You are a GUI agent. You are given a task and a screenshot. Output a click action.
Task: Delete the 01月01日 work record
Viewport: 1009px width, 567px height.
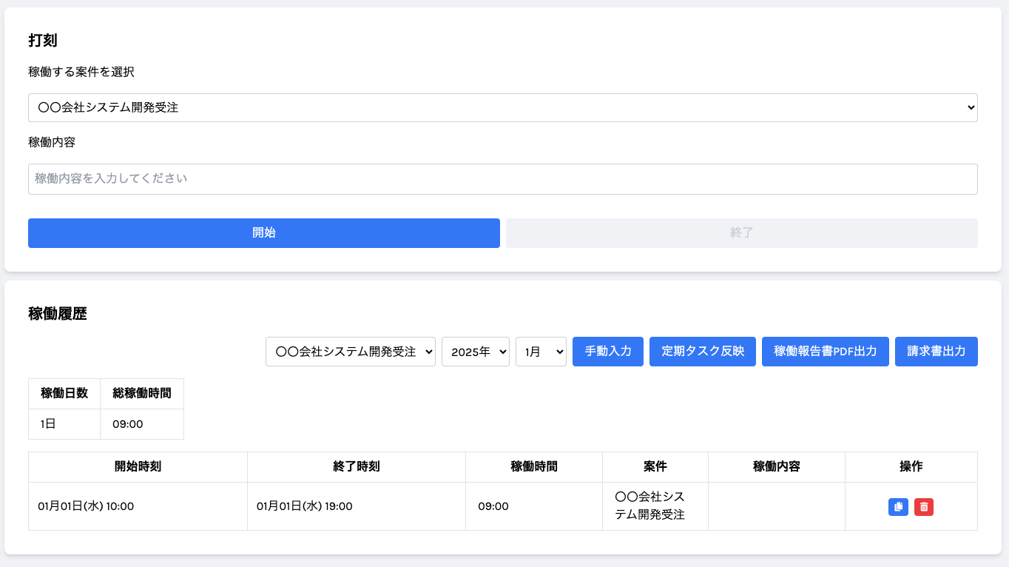click(x=924, y=507)
